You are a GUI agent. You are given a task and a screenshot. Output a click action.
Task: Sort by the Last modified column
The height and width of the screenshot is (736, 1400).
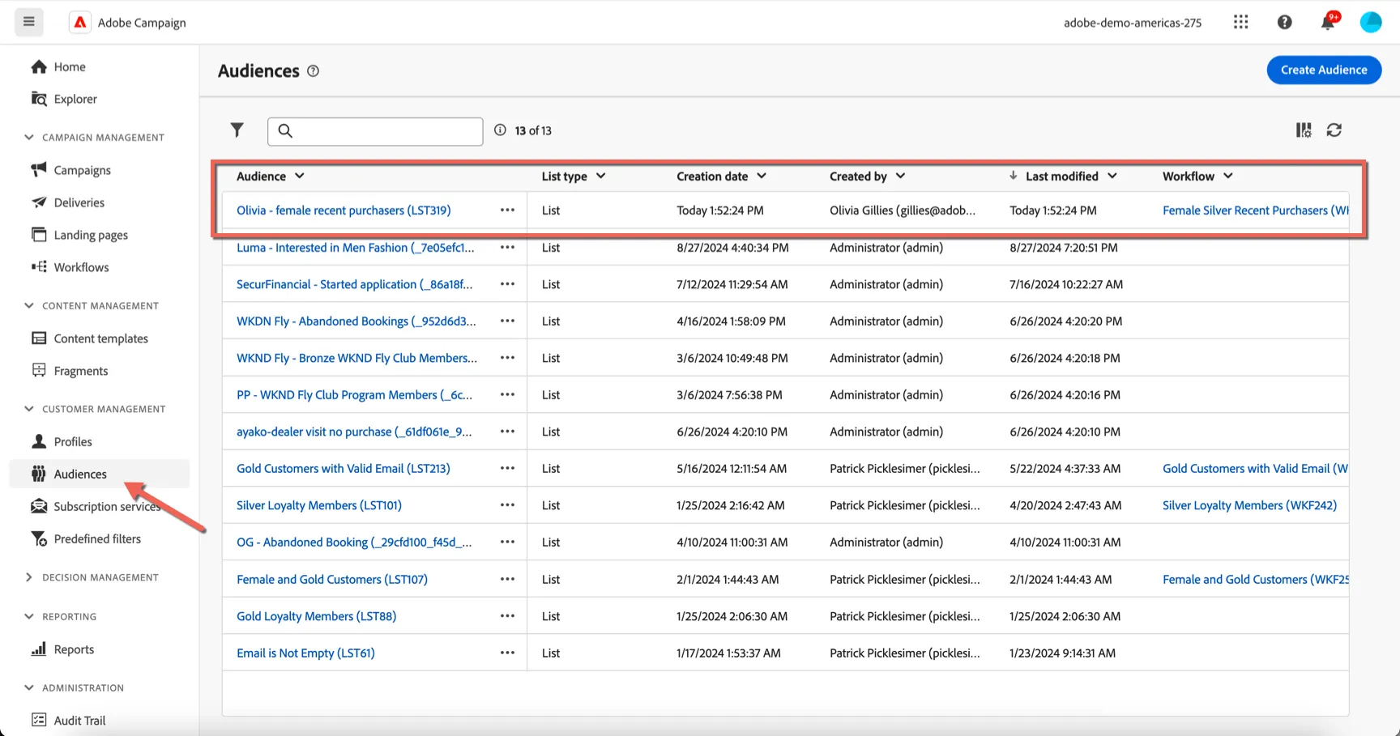[1061, 177]
